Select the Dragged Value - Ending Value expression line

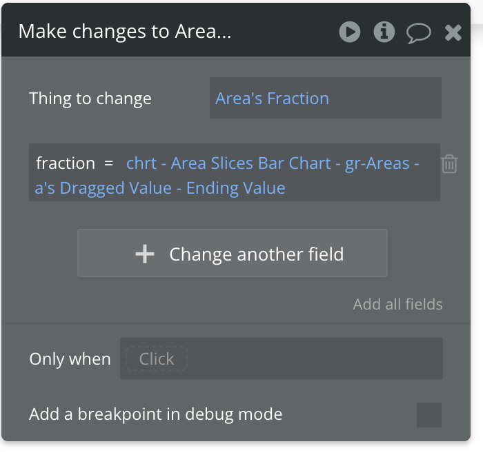click(x=160, y=188)
